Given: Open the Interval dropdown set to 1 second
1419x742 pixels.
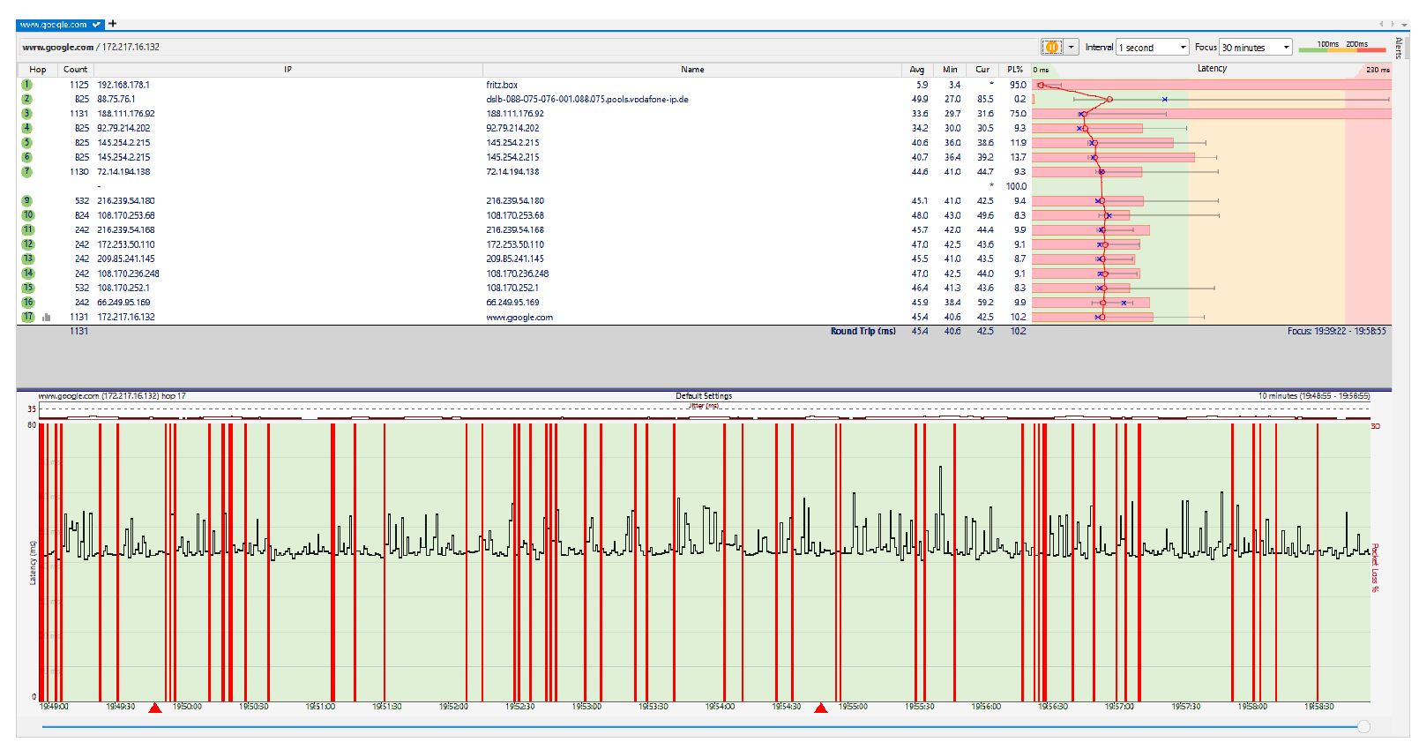Looking at the screenshot, I should [1153, 48].
